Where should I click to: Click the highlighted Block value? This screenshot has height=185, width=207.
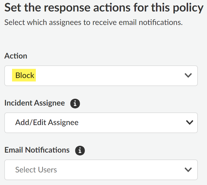pyautogui.click(x=25, y=75)
